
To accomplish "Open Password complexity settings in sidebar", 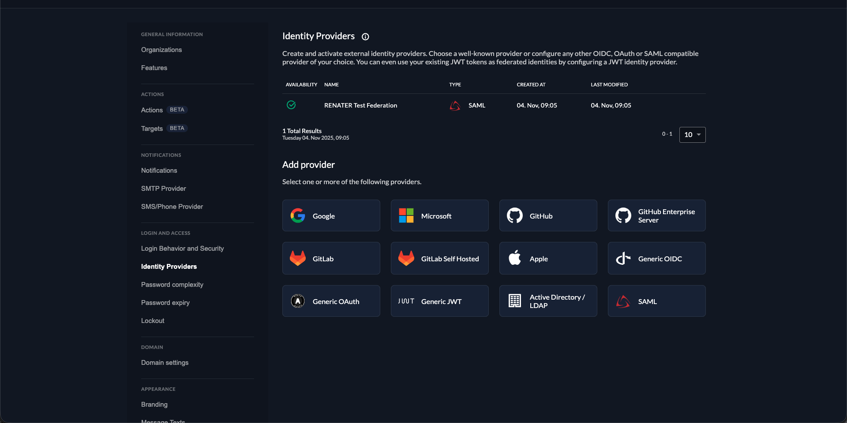I will coord(172,285).
